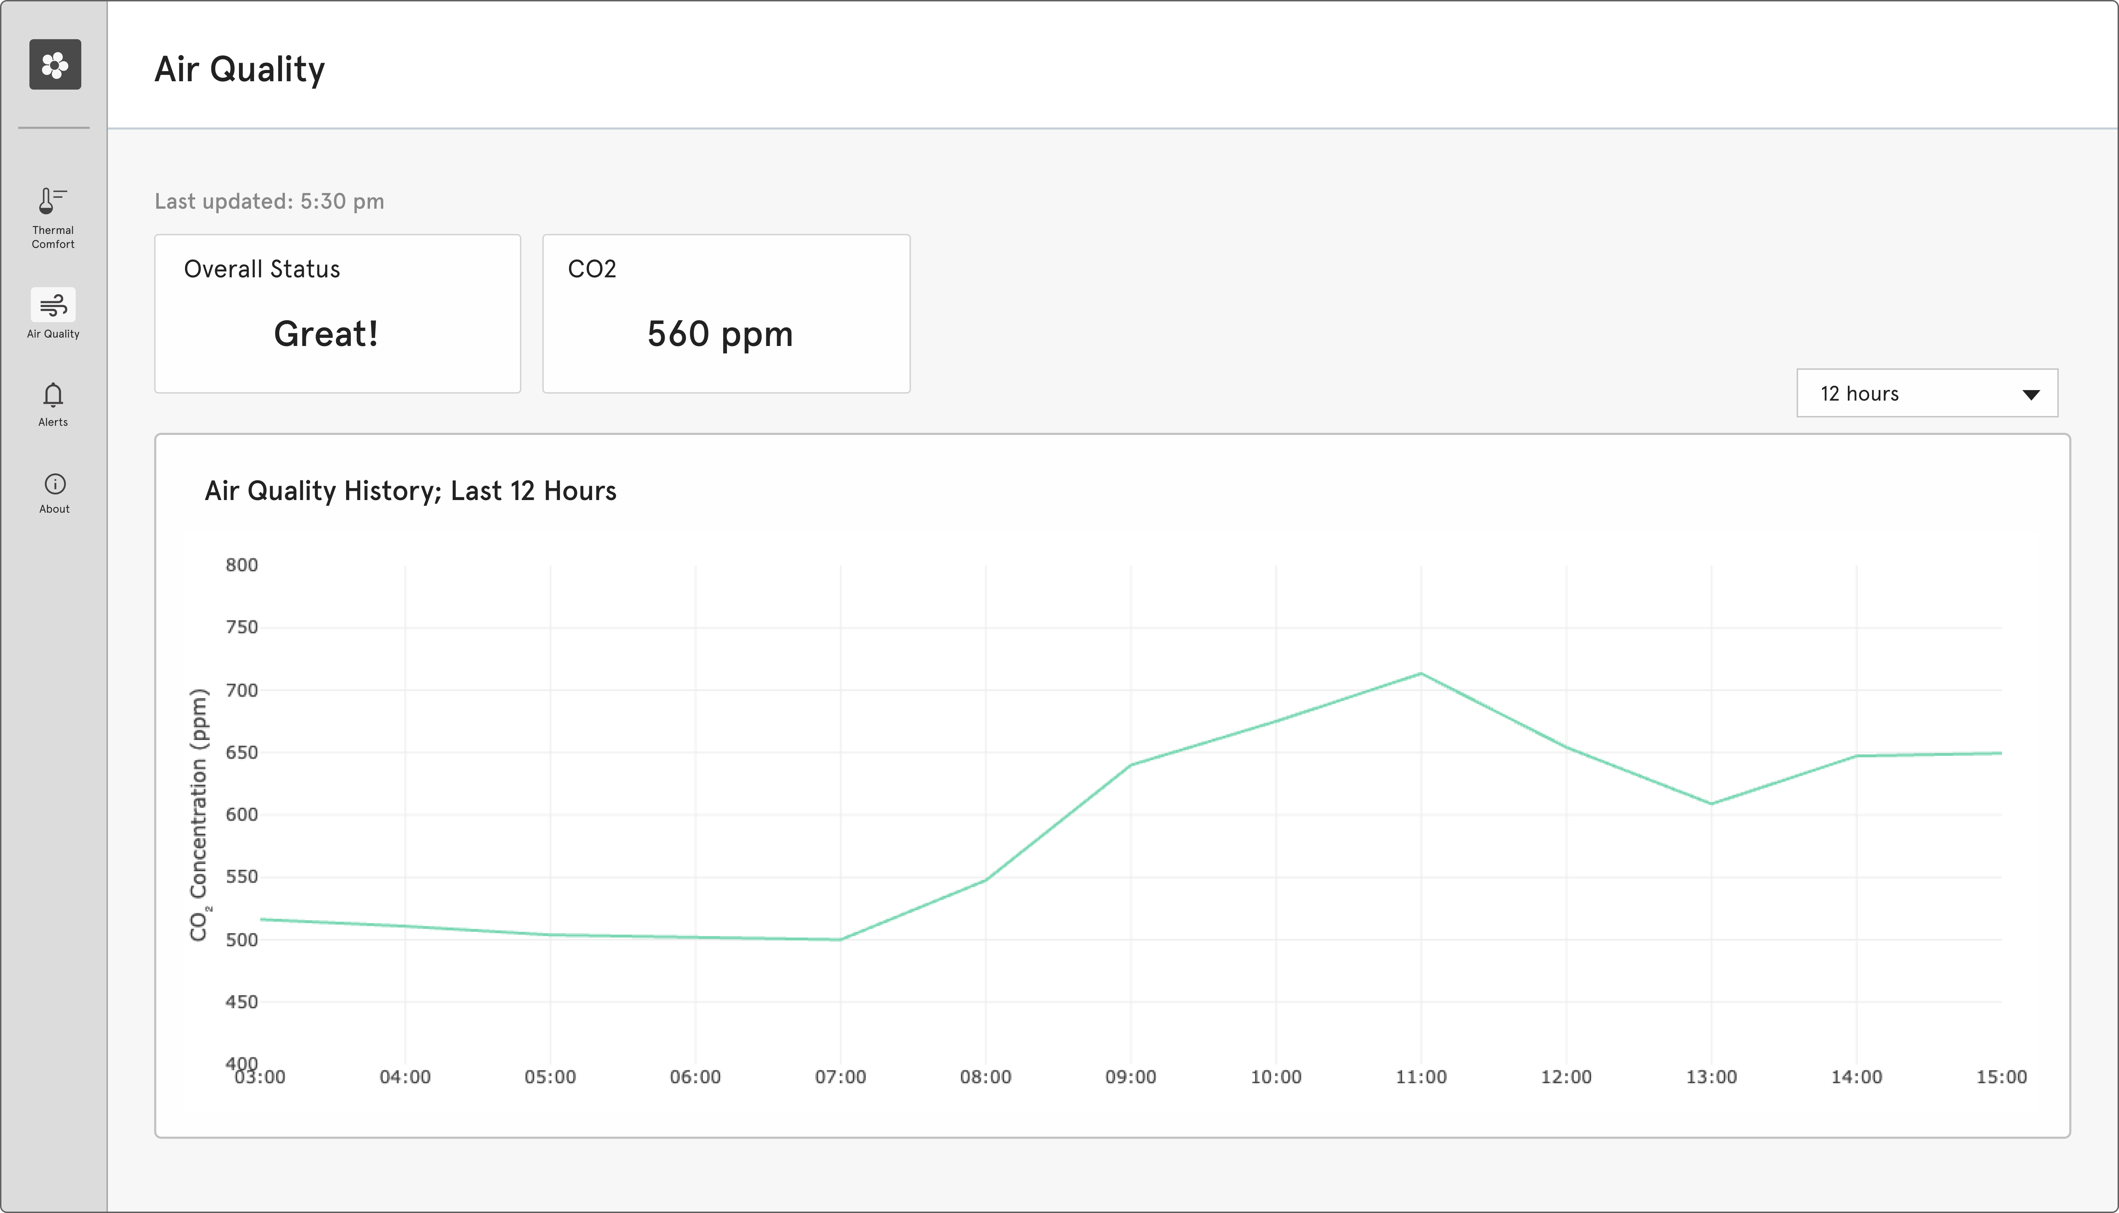Expand the 12 hours dropdown arrow
Image resolution: width=2119 pixels, height=1213 pixels.
click(2031, 395)
